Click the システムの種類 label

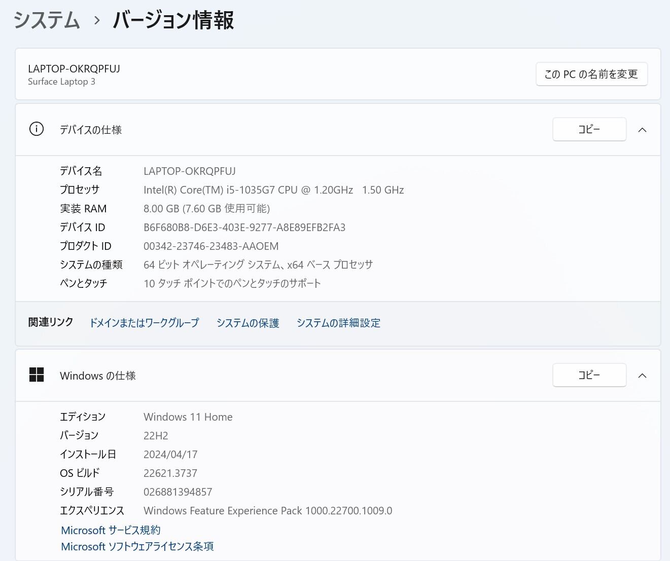[x=91, y=265]
